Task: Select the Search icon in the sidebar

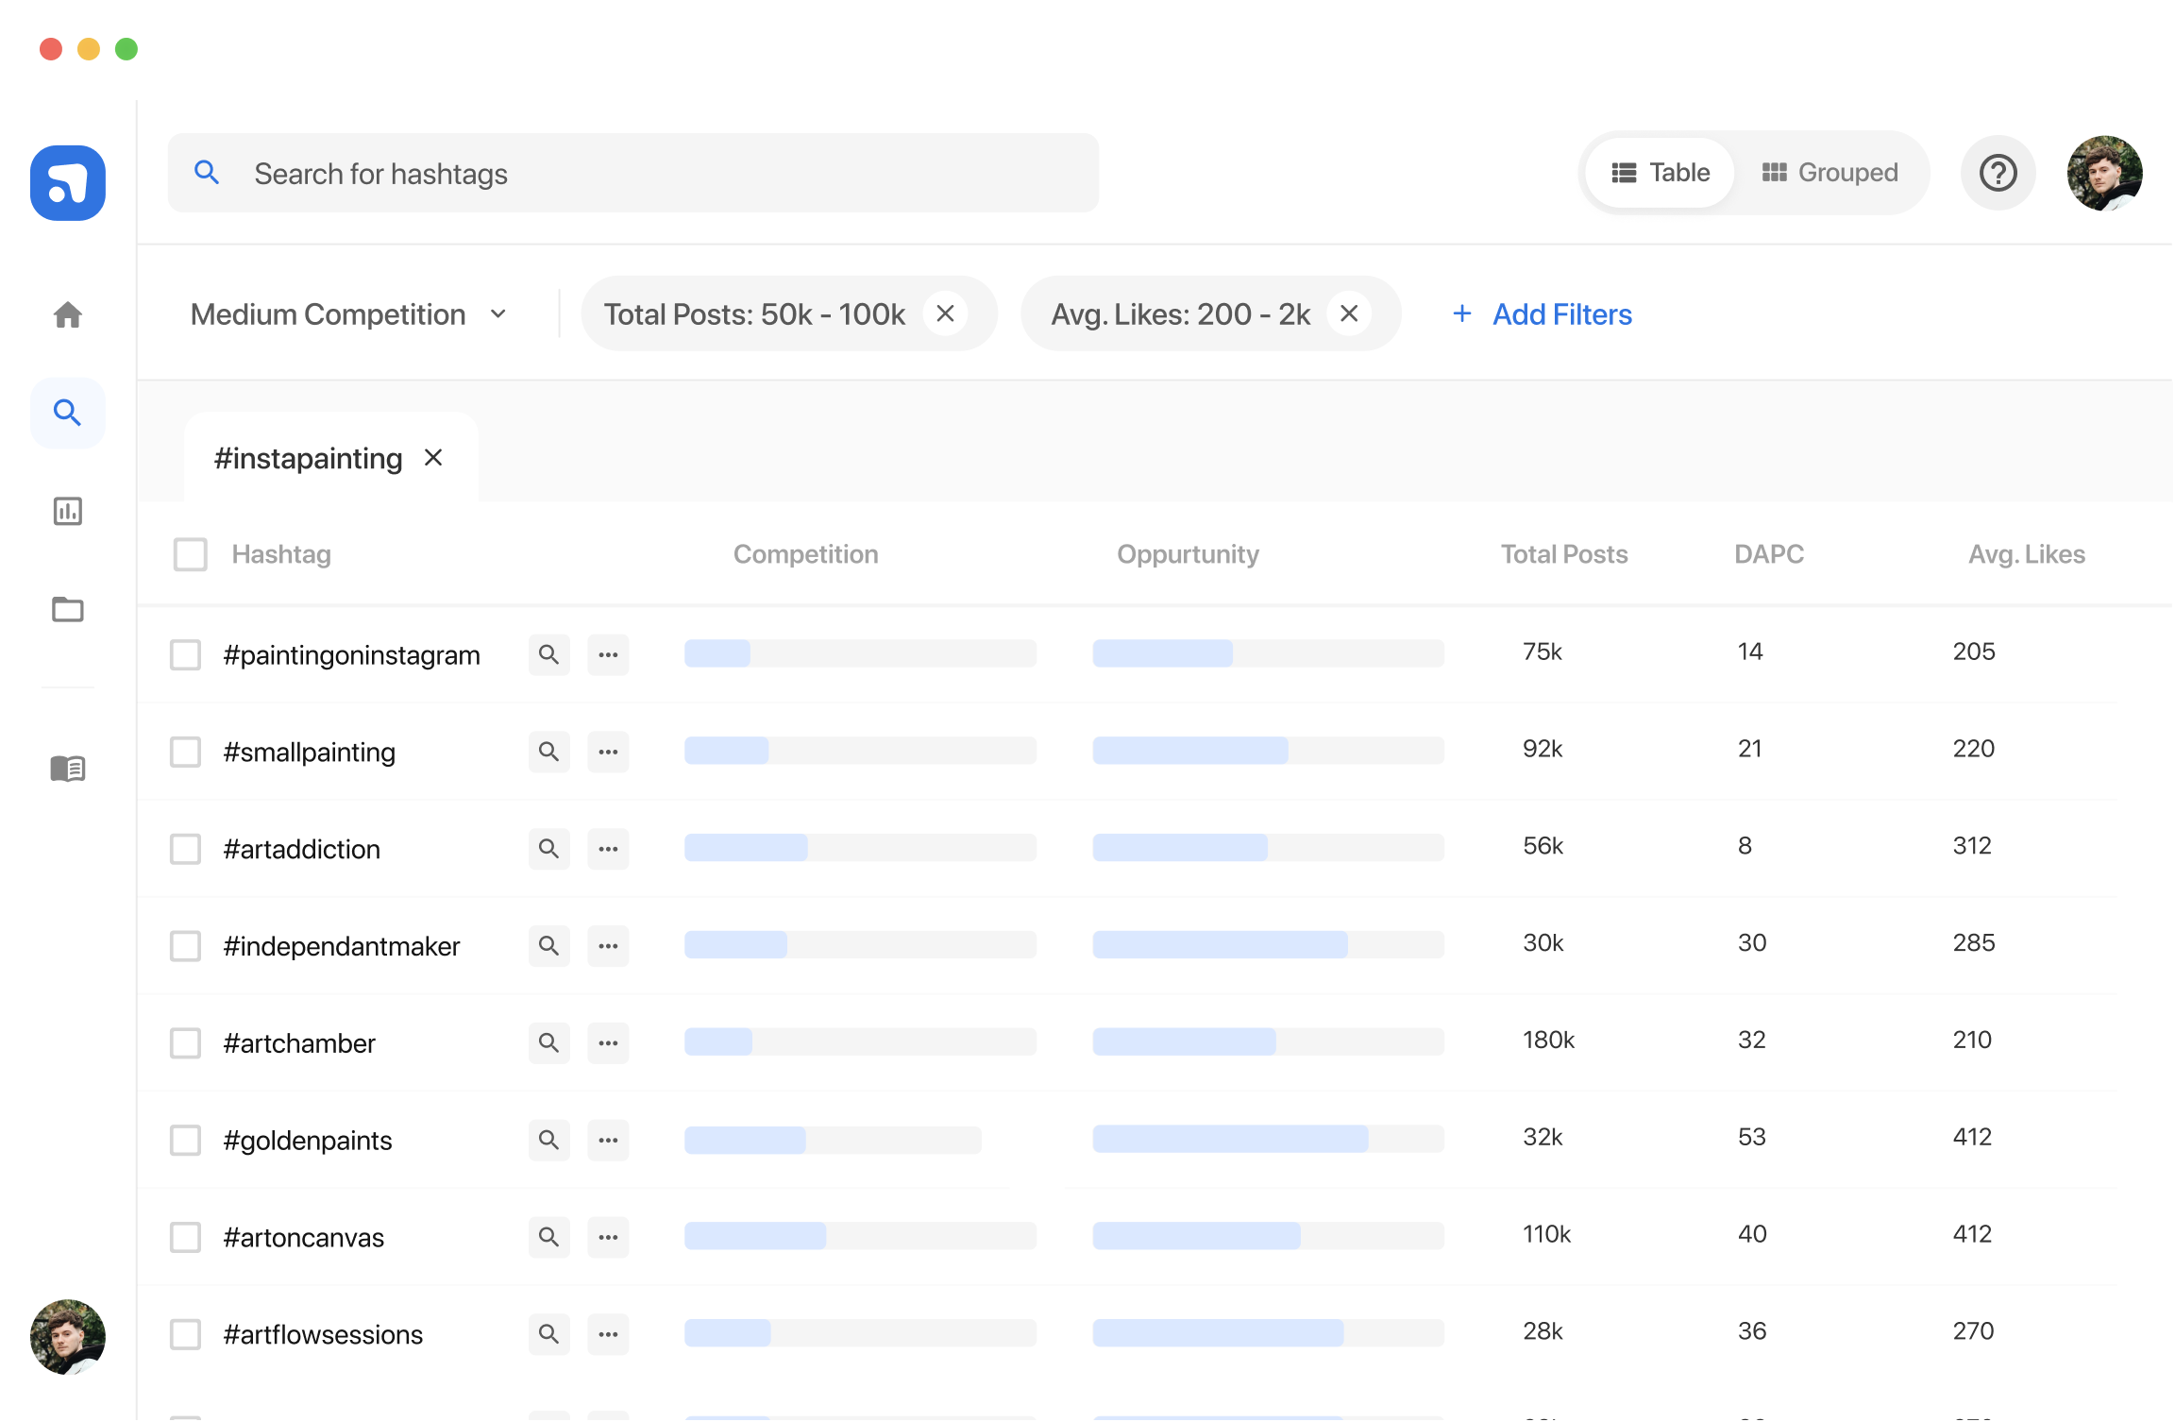Action: pos(67,413)
